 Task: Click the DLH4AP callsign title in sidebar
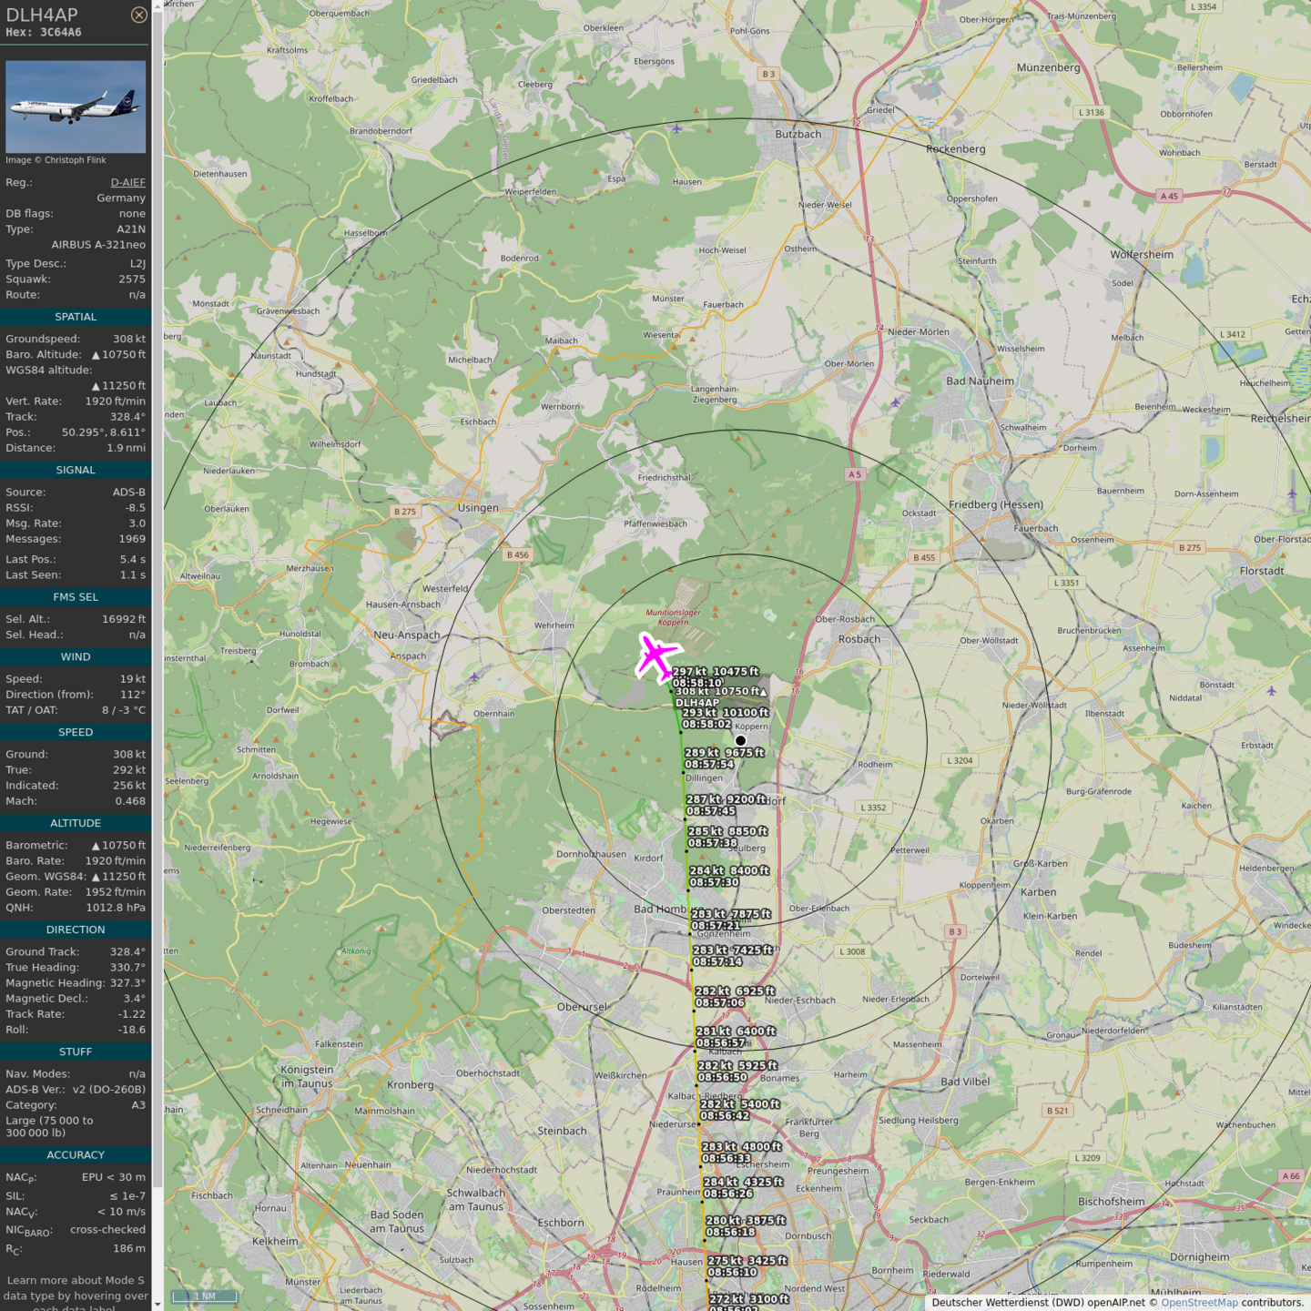42,15
